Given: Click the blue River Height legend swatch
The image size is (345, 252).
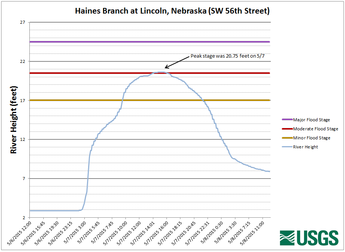Looking at the screenshot, I should (287, 147).
